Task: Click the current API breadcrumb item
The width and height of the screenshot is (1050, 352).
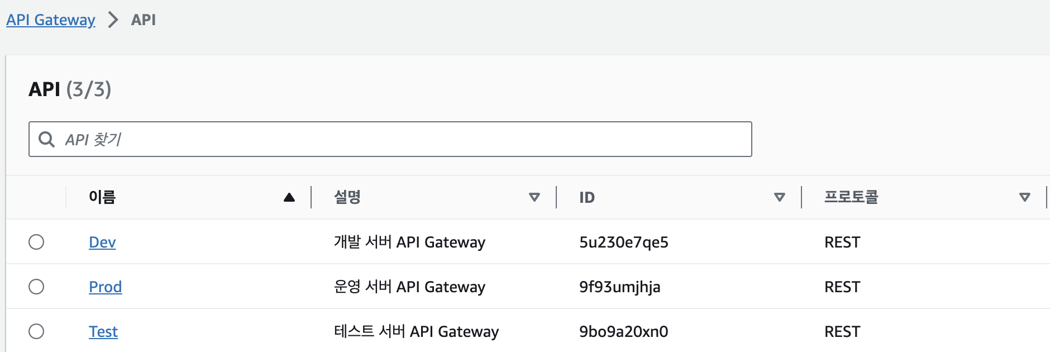Action: point(144,20)
